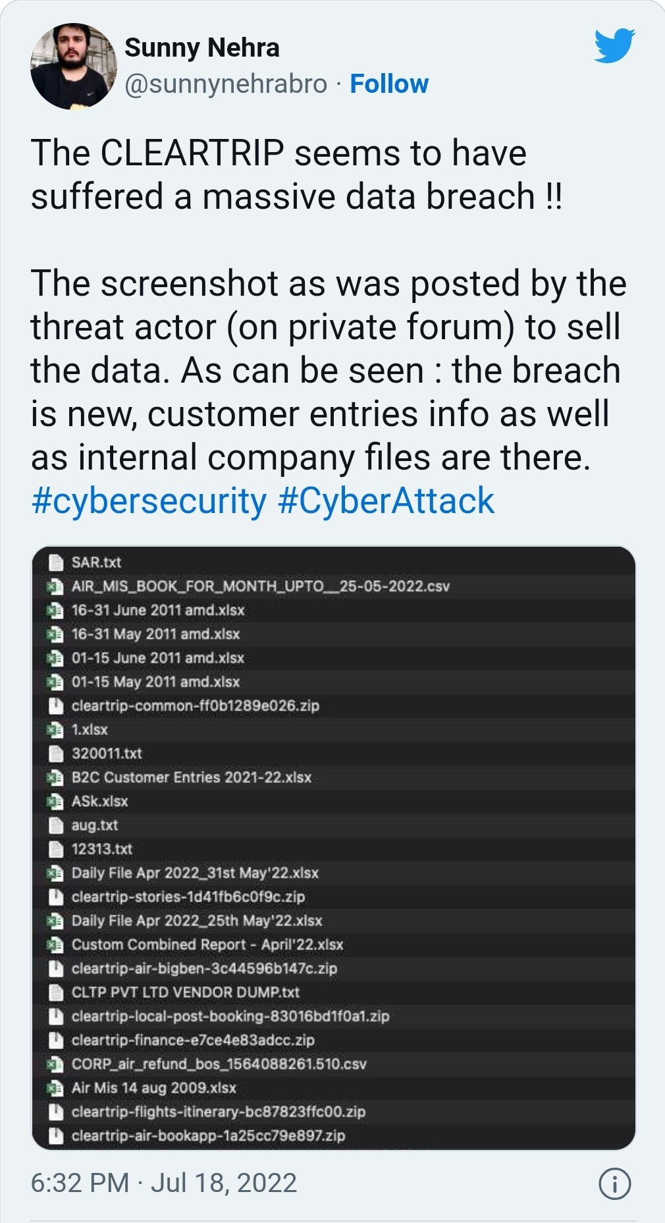Click the zip icon for cleartrip-air-bookapp archive

point(56,1135)
